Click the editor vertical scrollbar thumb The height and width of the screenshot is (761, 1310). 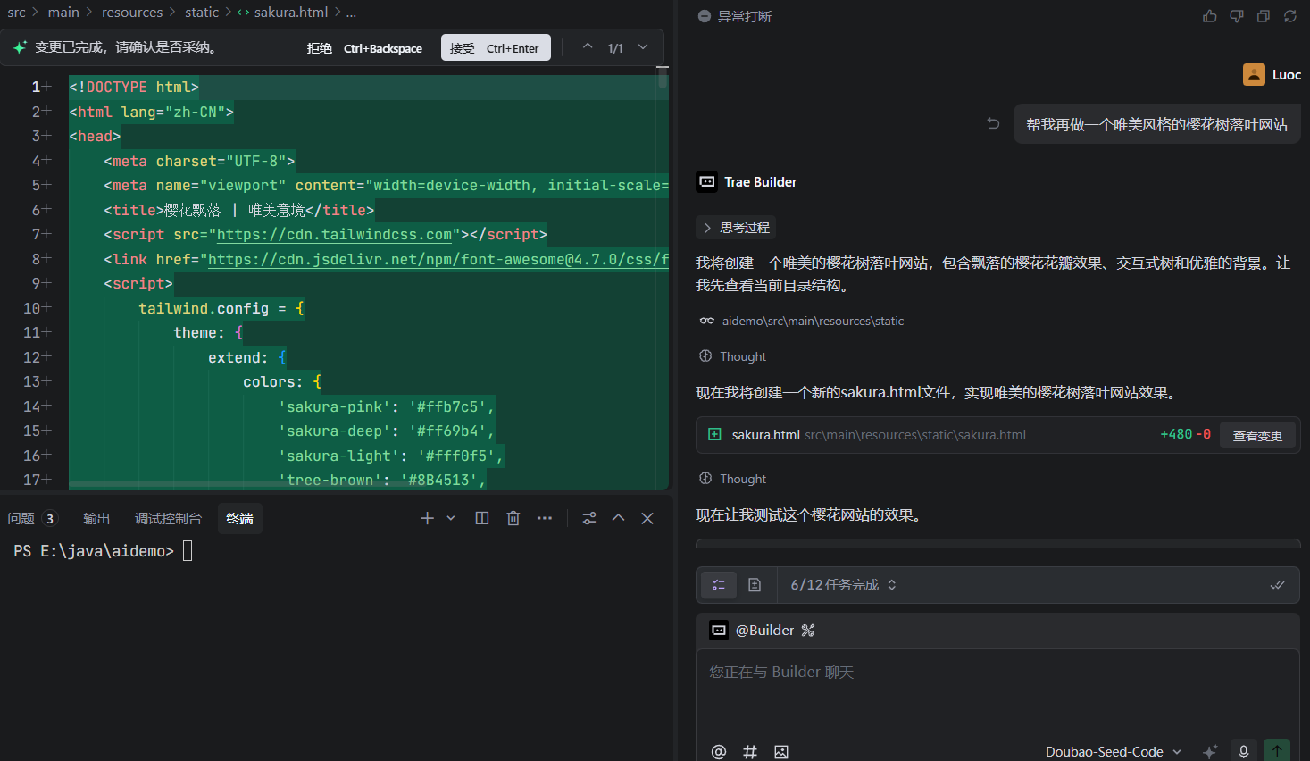(x=663, y=79)
